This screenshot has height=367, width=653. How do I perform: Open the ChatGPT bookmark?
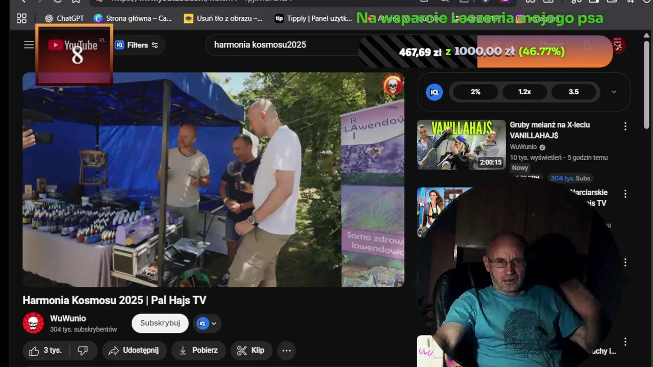coord(64,18)
